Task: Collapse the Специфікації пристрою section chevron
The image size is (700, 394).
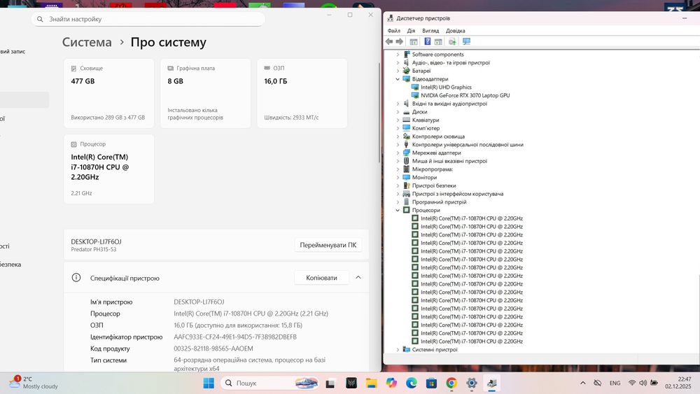Action: 358,278
